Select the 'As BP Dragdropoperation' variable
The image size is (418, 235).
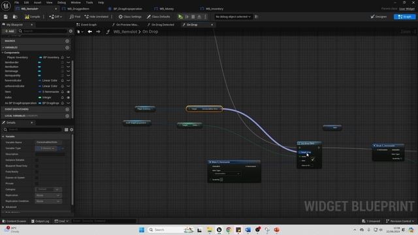tap(21, 103)
